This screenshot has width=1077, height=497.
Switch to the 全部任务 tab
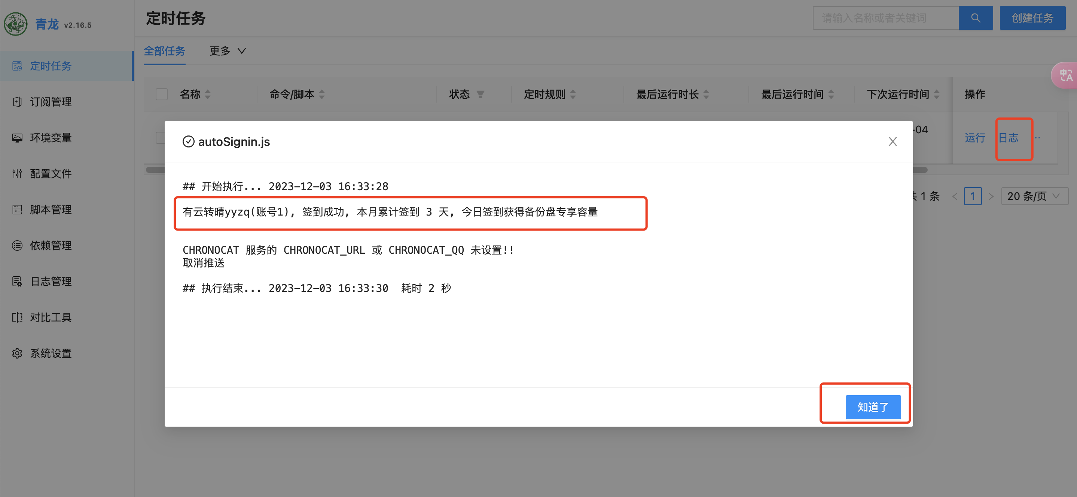point(164,51)
